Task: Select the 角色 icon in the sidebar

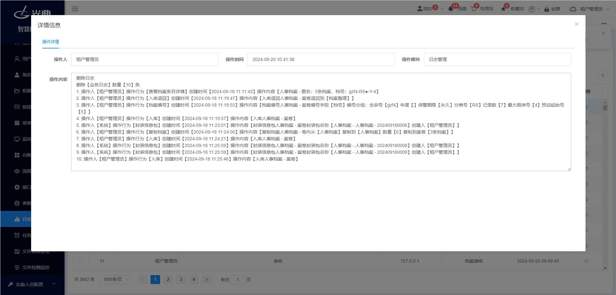Action: click(x=17, y=75)
